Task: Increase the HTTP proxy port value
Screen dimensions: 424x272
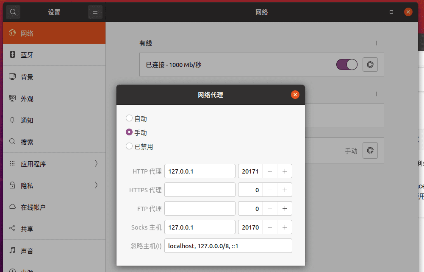Action: click(285, 171)
